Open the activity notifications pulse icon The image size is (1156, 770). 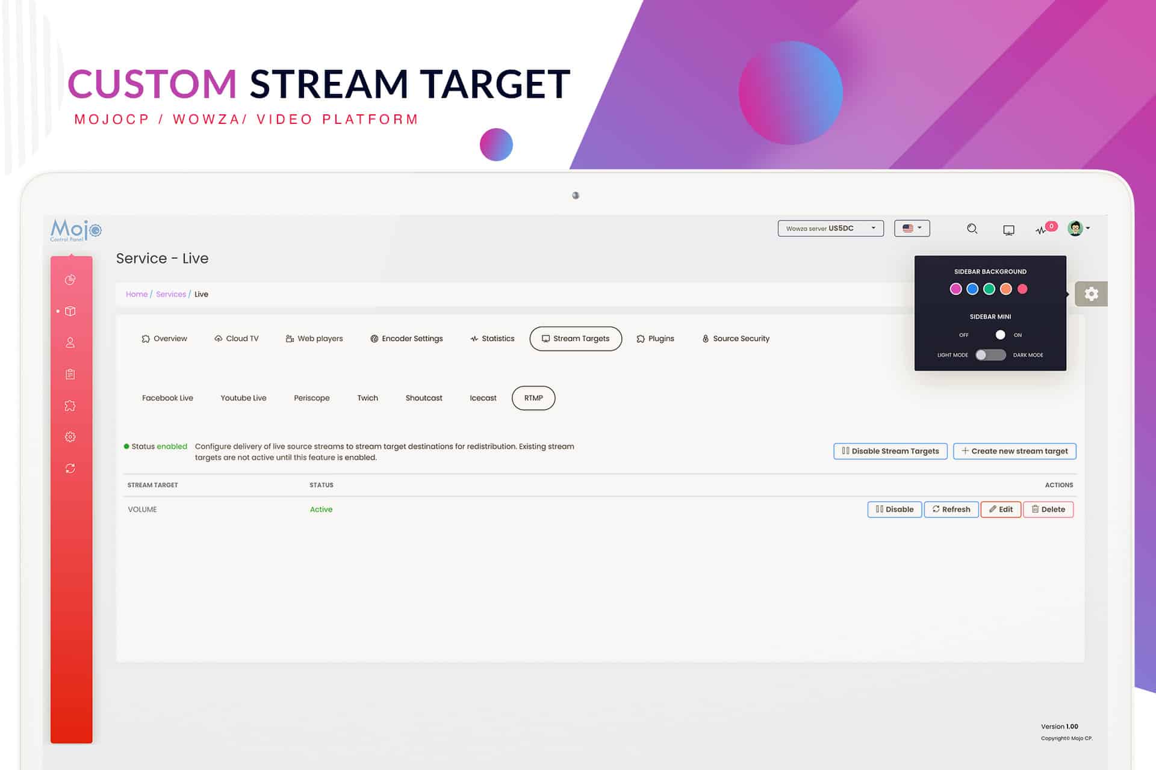[1042, 229]
